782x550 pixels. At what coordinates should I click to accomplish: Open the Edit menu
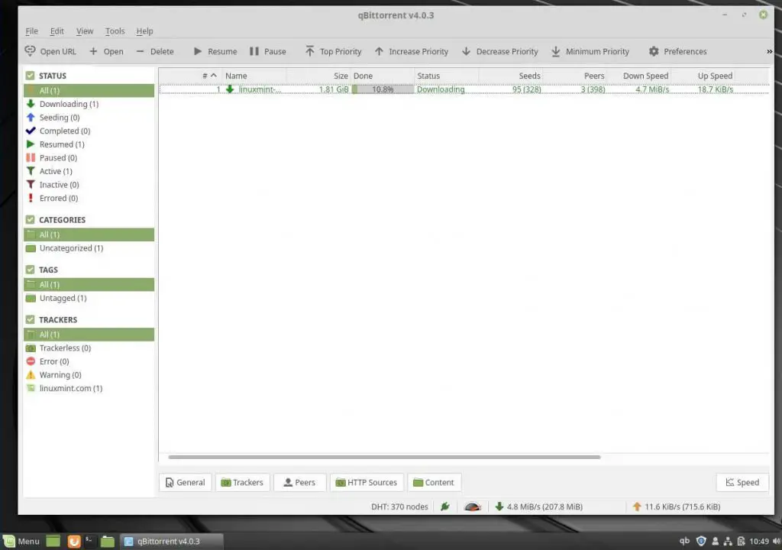click(x=57, y=31)
